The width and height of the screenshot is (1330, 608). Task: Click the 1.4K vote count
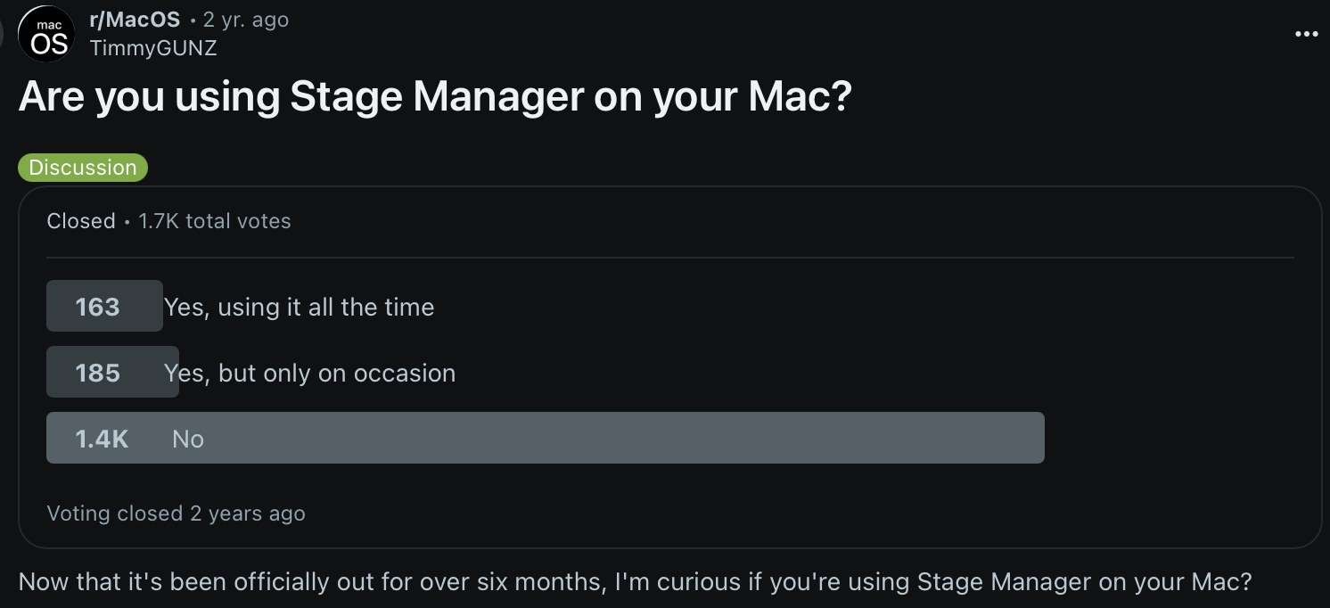(102, 439)
